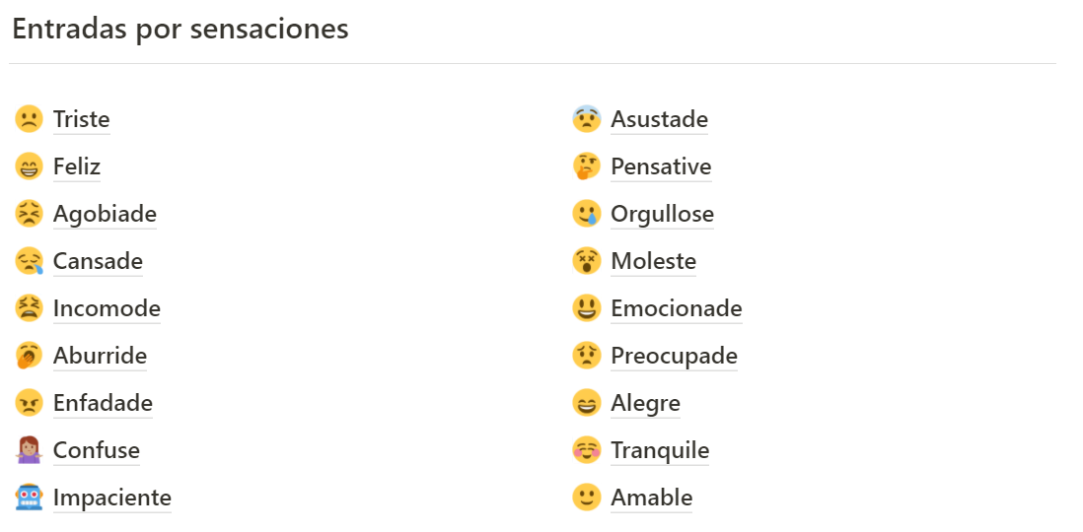The width and height of the screenshot is (1083, 532).
Task: Open the Agobiade page link
Action: click(105, 214)
